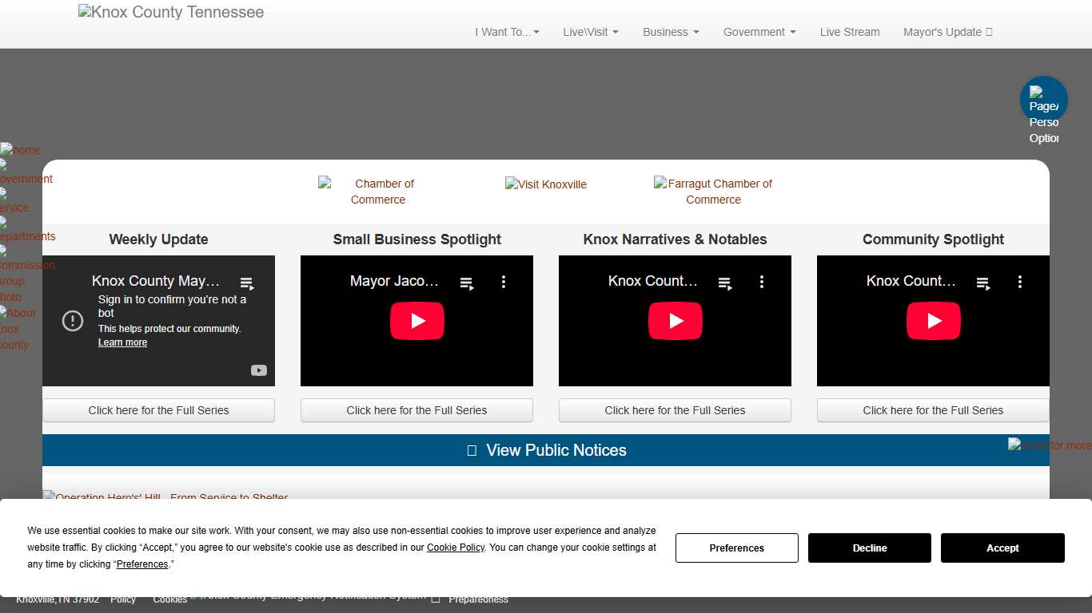
Task: Go to Live Stream page
Action: [849, 32]
